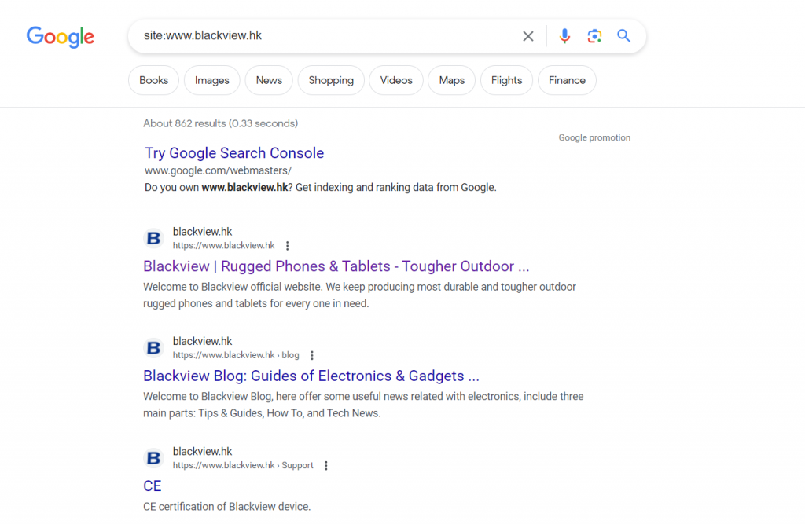
Task: Filter results by Books
Action: [153, 81]
